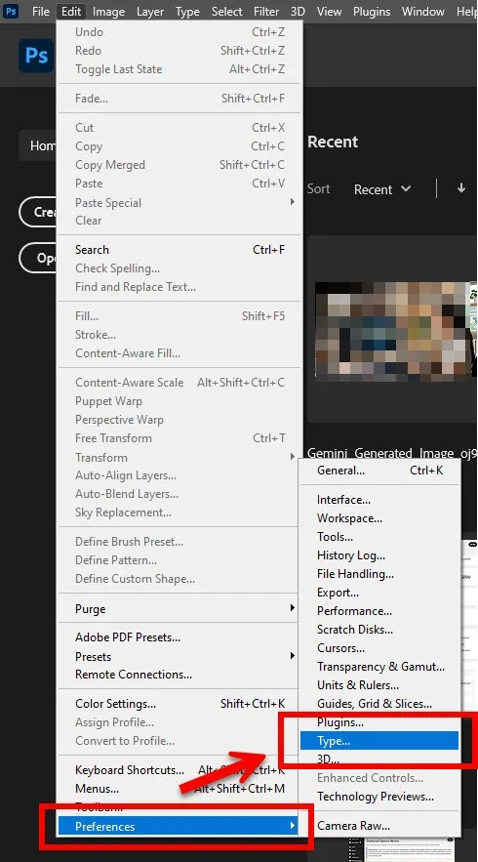The height and width of the screenshot is (862, 478).
Task: Open Tools... preferences
Action: point(379,537)
